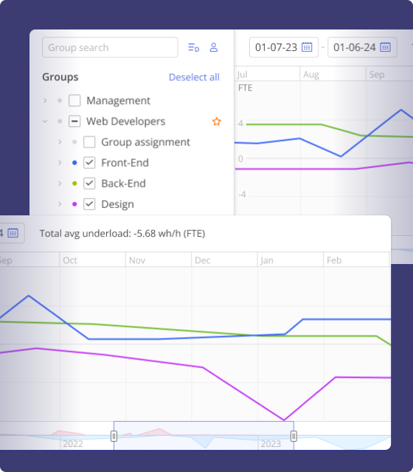Viewport: 413px width, 472px height.
Task: Expand the Design subgroup chevron
Action: click(60, 204)
